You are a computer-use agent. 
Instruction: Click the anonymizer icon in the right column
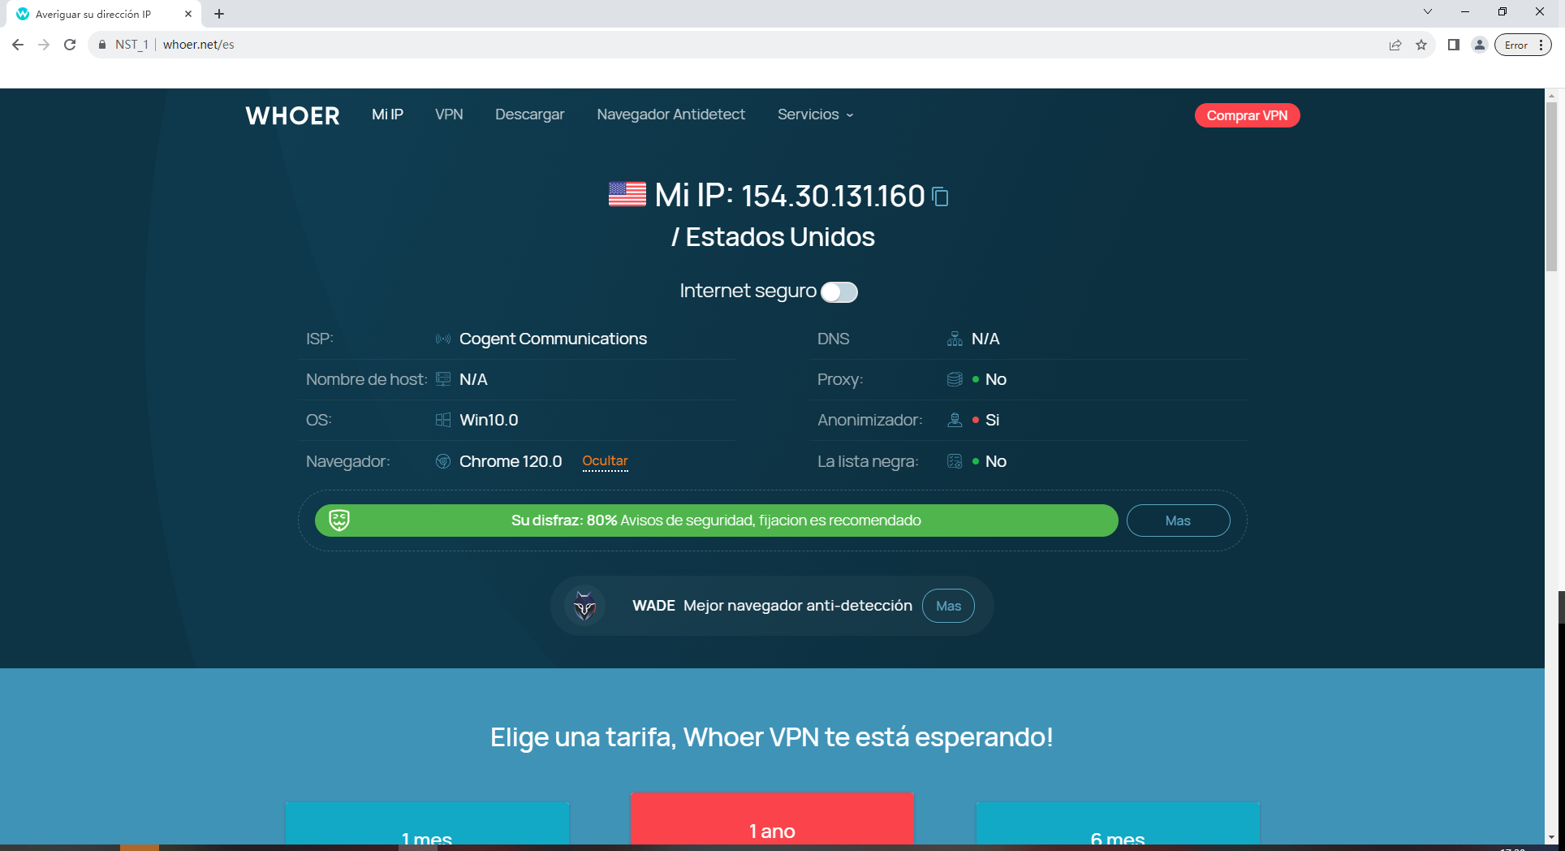point(955,420)
